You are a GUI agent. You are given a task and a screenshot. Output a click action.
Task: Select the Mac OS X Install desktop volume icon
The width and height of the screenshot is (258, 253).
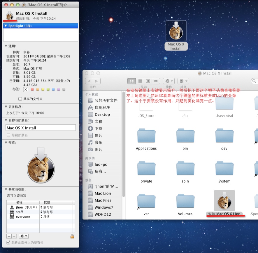click(176, 31)
